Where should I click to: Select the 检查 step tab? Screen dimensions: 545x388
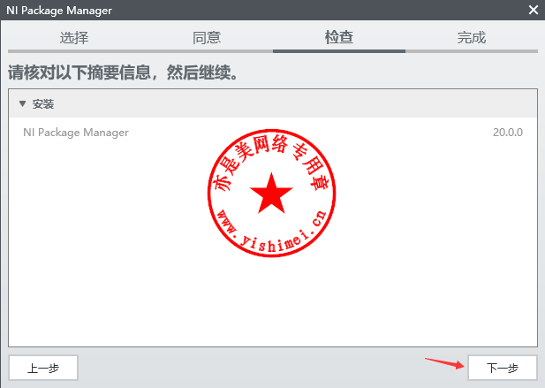click(x=339, y=37)
